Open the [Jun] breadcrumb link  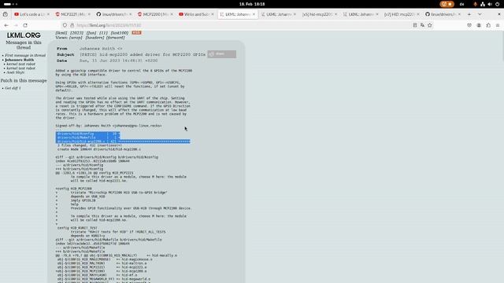point(91,33)
